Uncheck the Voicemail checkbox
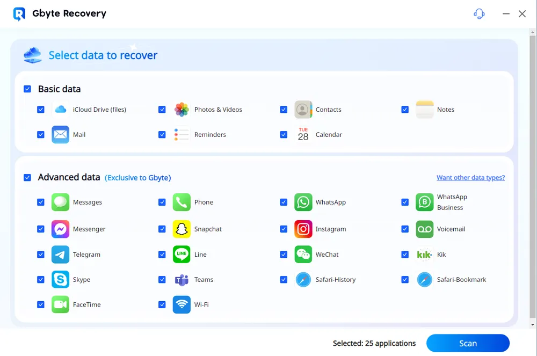Screen dimensions: 537x356 (x=405, y=229)
